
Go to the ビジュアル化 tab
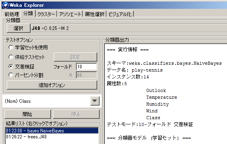tap(120, 14)
